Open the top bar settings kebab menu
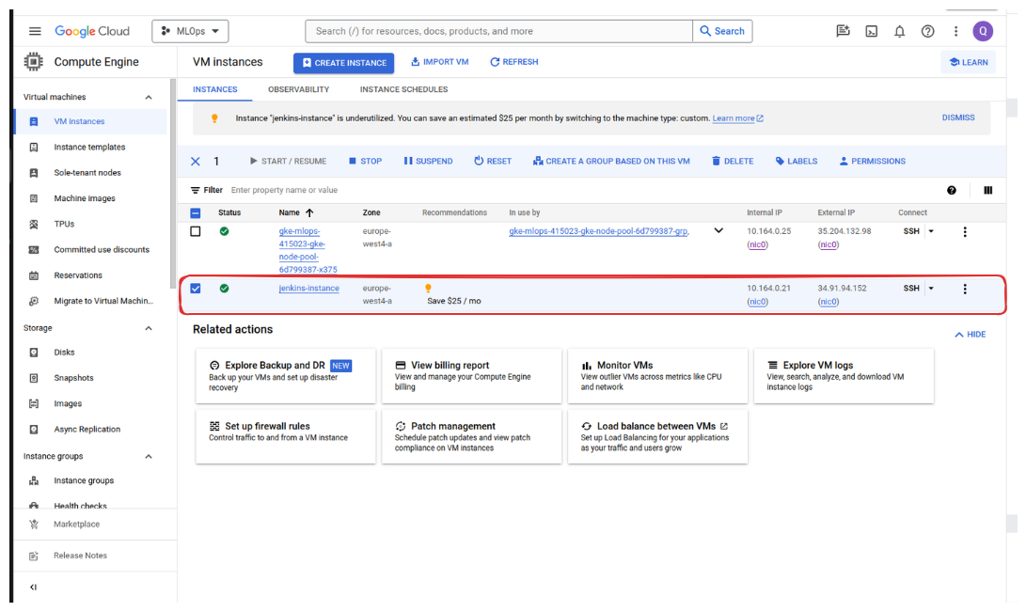This screenshot has height=612, width=1026. [956, 31]
